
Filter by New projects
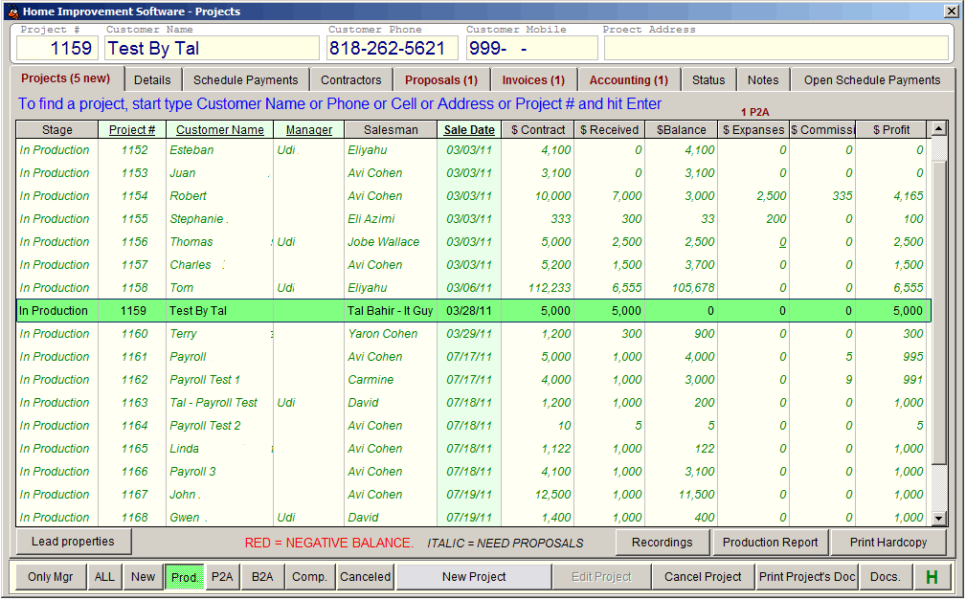pyautogui.click(x=143, y=577)
